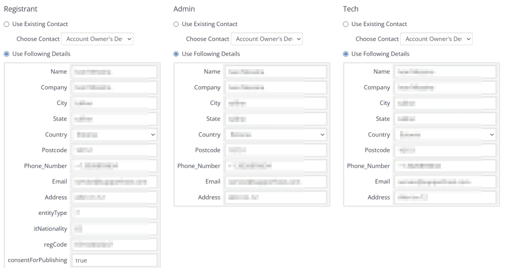
Task: Click Tech 'Use Existing Contact' label text
Action: (379, 24)
